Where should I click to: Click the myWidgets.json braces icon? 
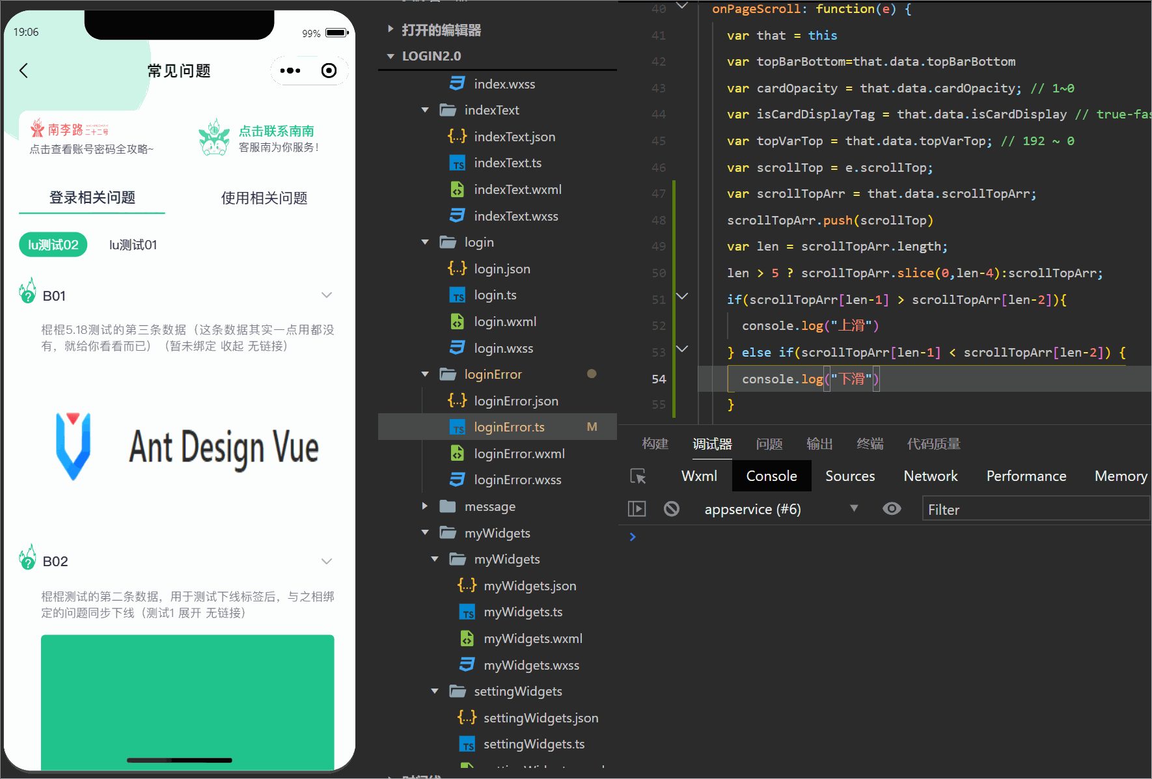pos(467,585)
